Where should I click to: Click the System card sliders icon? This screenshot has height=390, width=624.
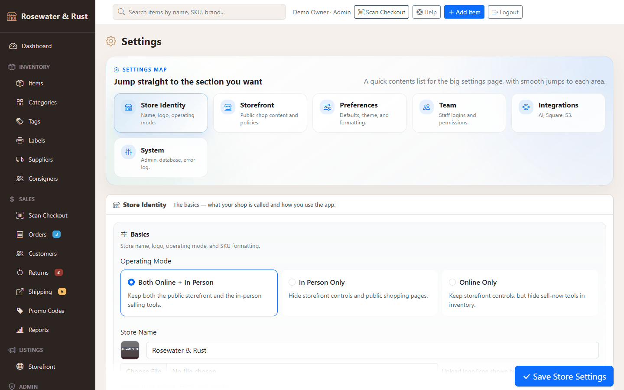coord(129,152)
